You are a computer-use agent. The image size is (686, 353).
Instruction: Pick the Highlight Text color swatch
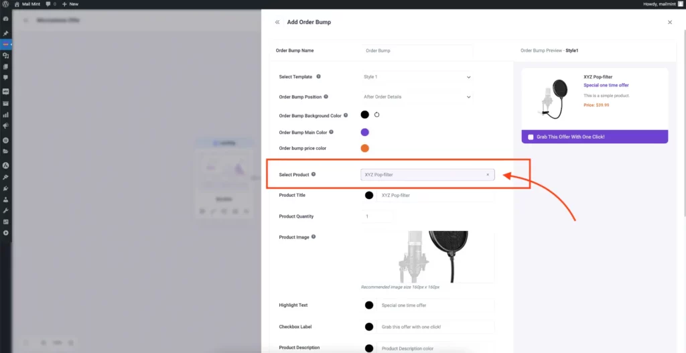(x=369, y=305)
